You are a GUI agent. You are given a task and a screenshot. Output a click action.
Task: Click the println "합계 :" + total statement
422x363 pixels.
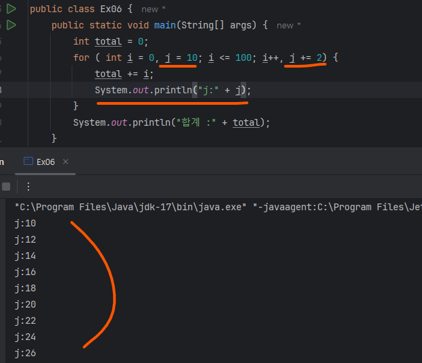coord(172,122)
